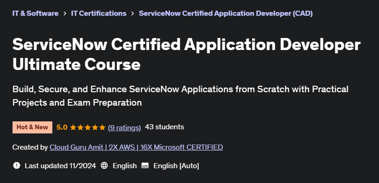Click the last updated alert badge icon
Screen dimensions: 379x183
tap(16, 165)
